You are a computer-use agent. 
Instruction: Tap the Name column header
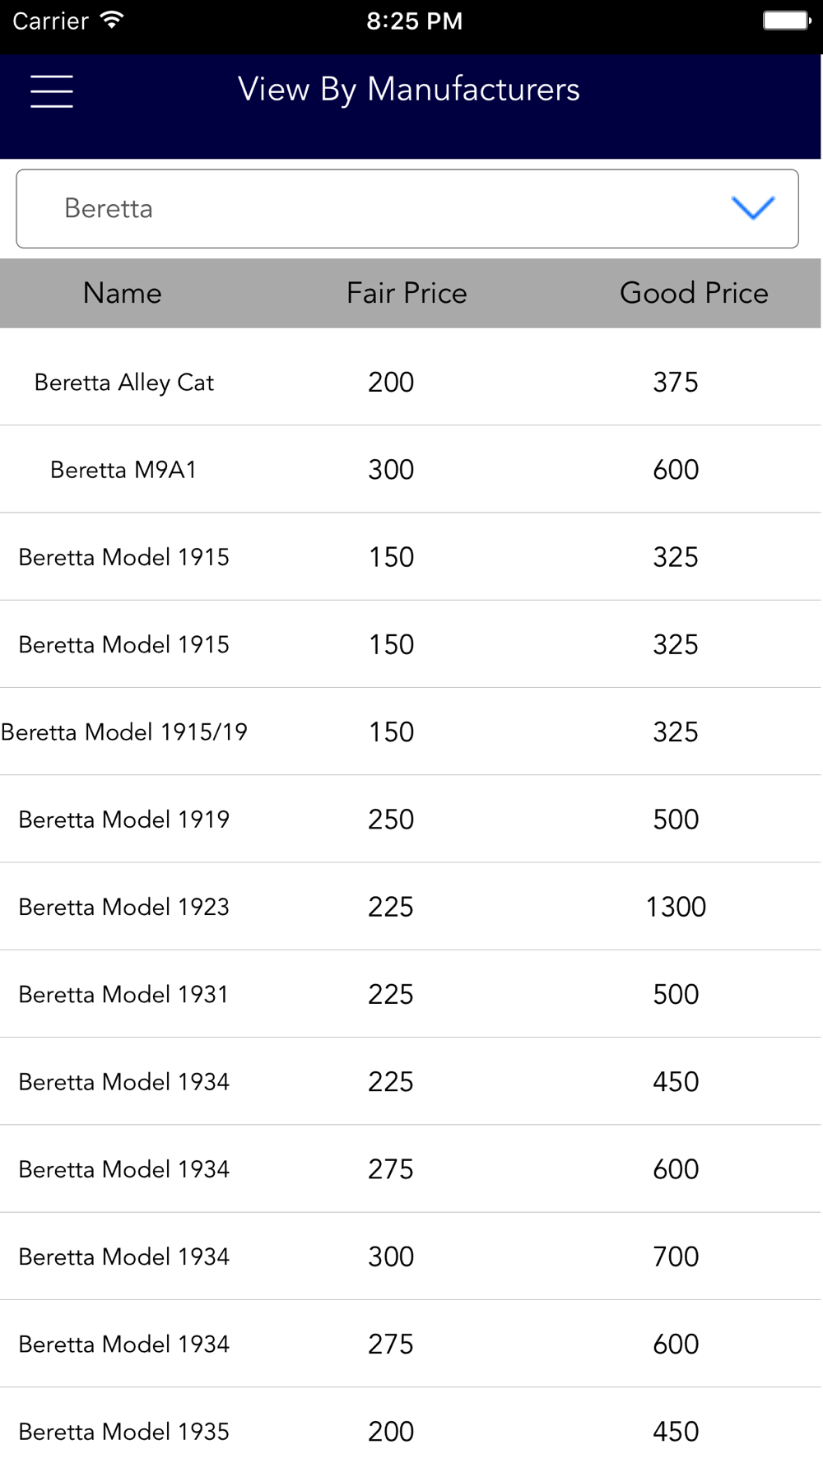(123, 293)
